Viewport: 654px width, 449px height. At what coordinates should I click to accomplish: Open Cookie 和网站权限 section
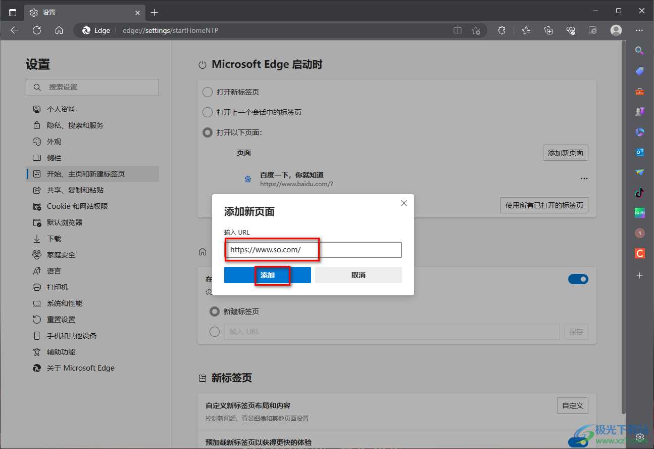tap(92, 206)
